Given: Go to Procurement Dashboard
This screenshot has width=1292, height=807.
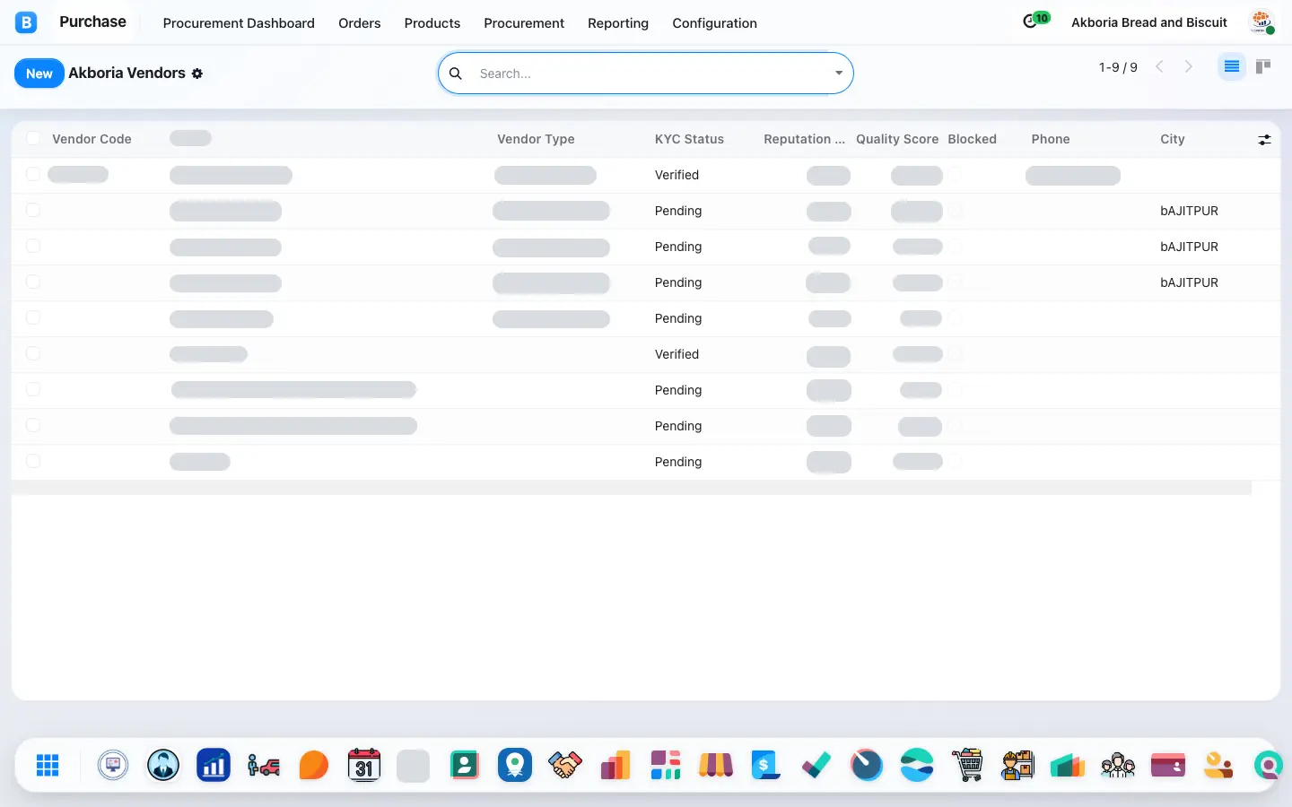Looking at the screenshot, I should 239,23.
